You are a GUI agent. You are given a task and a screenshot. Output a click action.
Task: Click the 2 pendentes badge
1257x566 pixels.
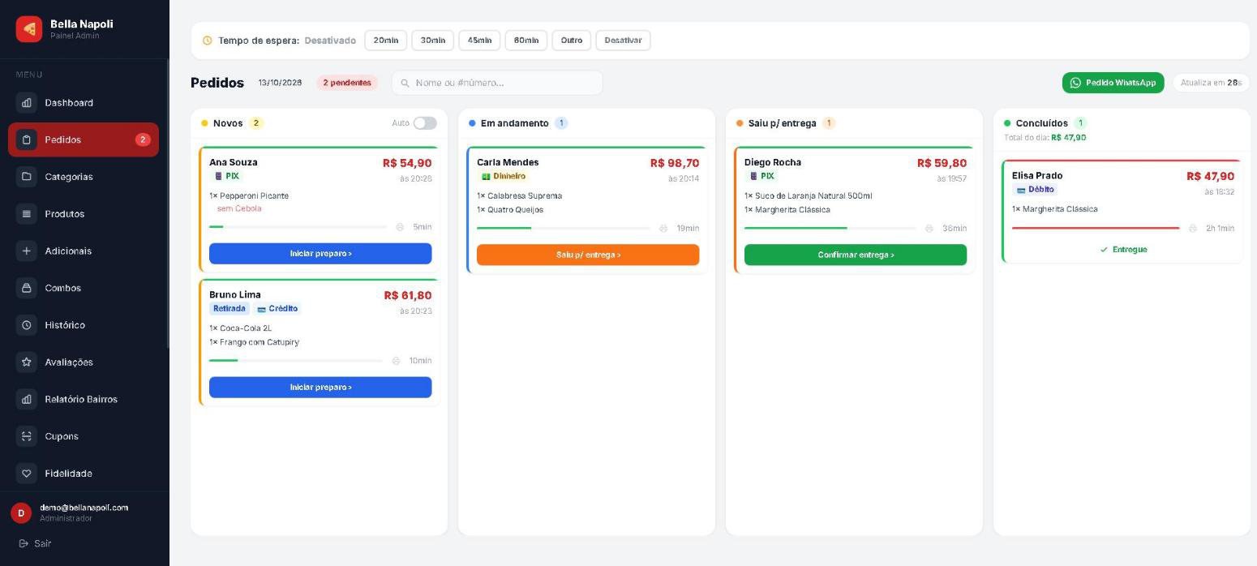click(347, 83)
